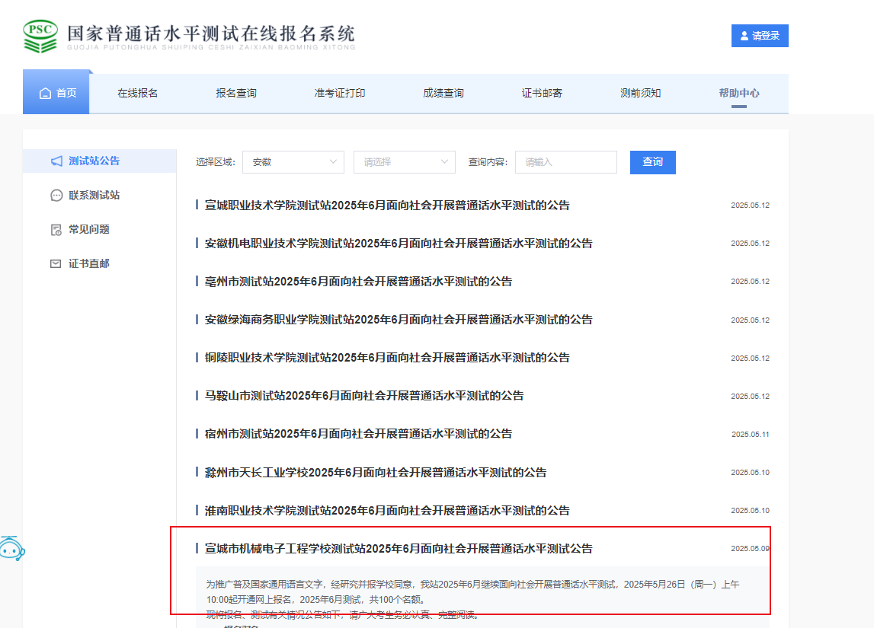Click the arrow on 安徽 dropdown
Viewport: 874px width, 628px height.
333,162
